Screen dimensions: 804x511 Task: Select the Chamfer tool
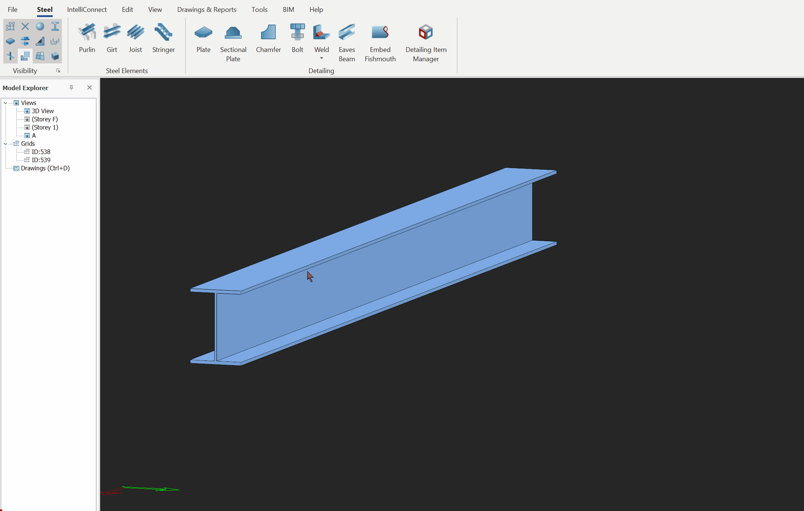268,33
